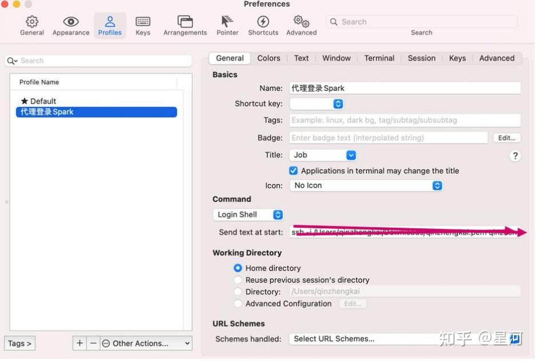Switch to the Colors tab
Viewport: 537px width, 361px height.
click(268, 58)
